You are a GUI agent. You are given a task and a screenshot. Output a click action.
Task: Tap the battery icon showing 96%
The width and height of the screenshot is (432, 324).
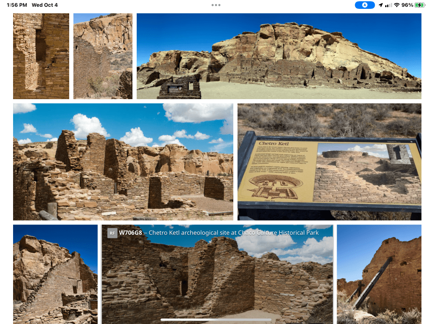click(x=420, y=5)
